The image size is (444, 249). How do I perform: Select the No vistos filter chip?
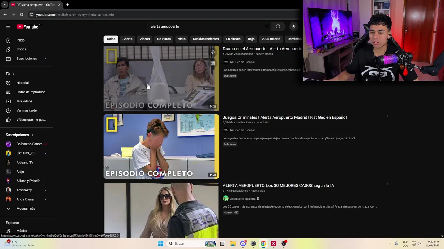[x=164, y=39]
